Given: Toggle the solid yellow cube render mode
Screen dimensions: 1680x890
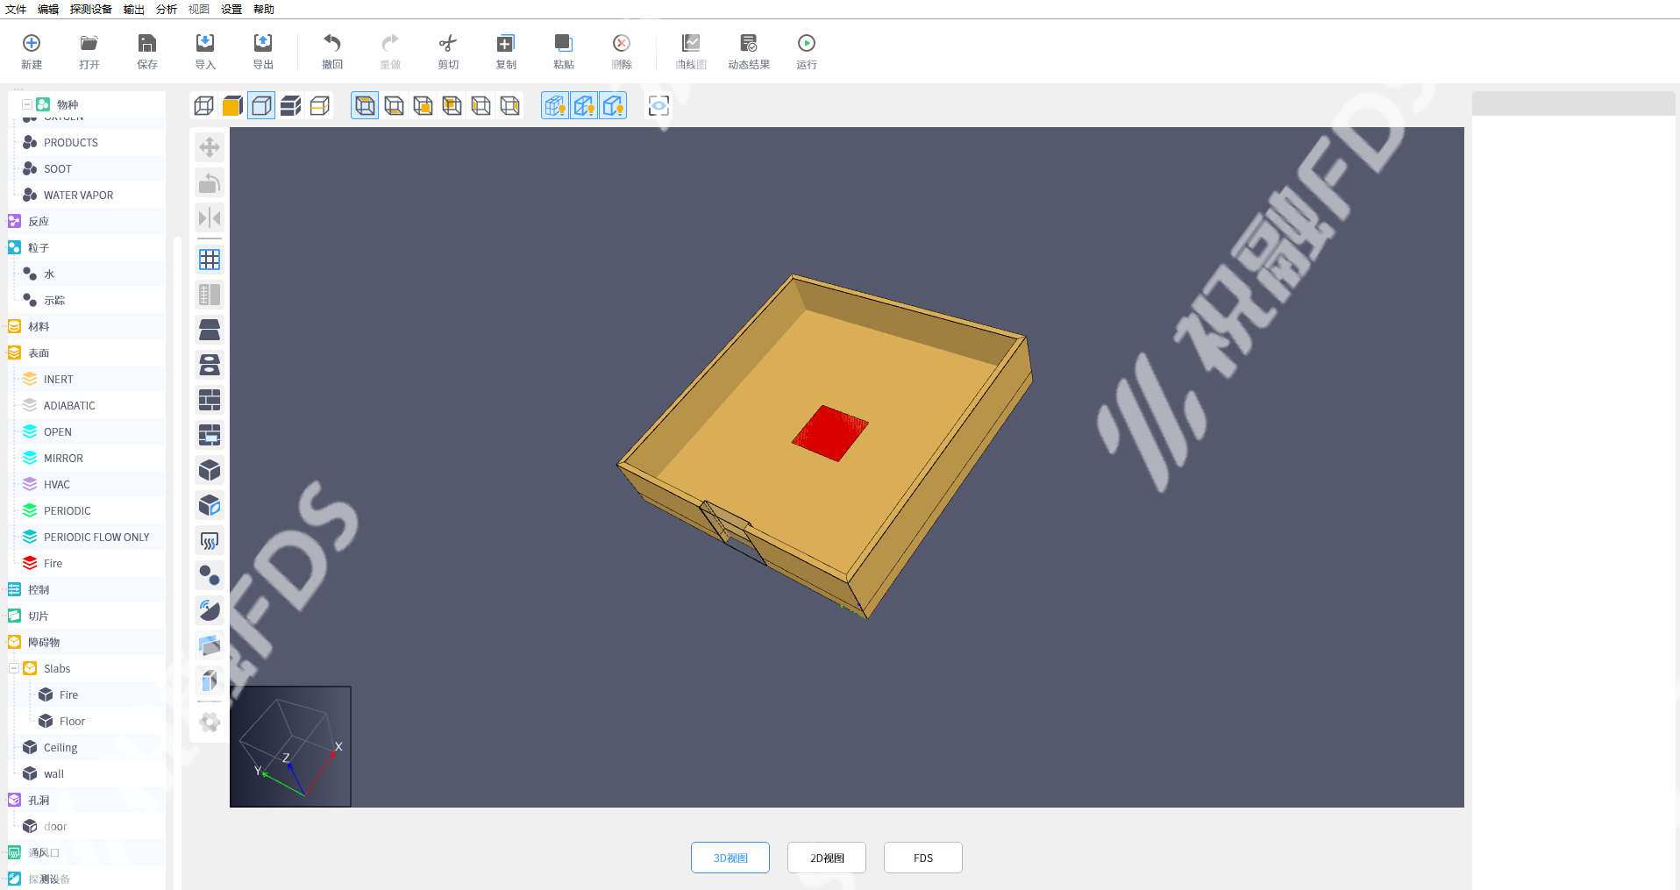Looking at the screenshot, I should (232, 106).
